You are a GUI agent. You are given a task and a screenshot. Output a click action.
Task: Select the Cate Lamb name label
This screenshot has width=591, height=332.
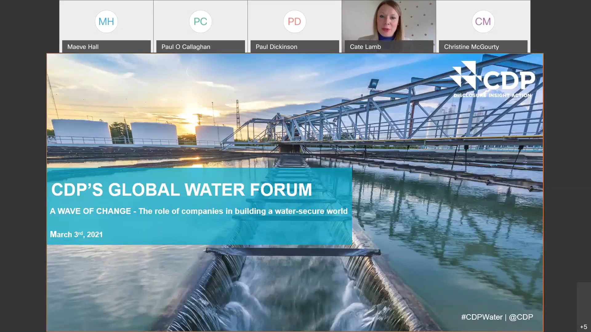pyautogui.click(x=365, y=47)
